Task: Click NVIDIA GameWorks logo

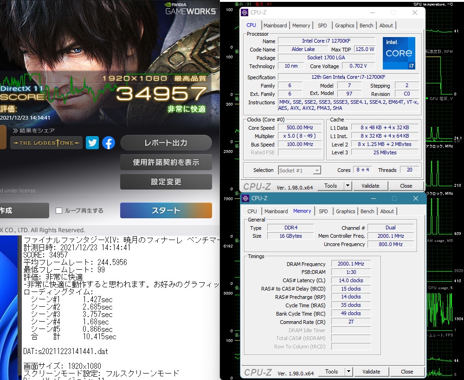Action: pos(191,9)
